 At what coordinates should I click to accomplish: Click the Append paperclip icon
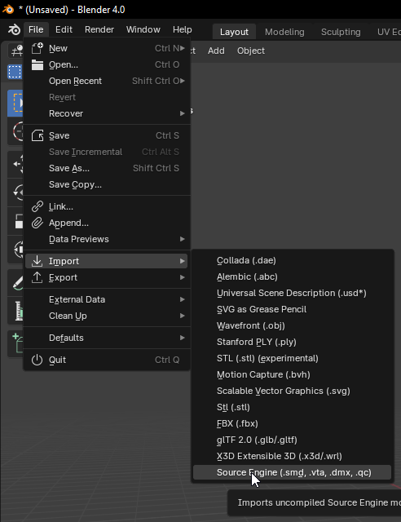pos(37,223)
